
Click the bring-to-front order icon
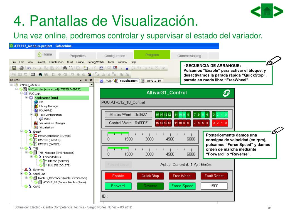pyautogui.click(x=97, y=74)
